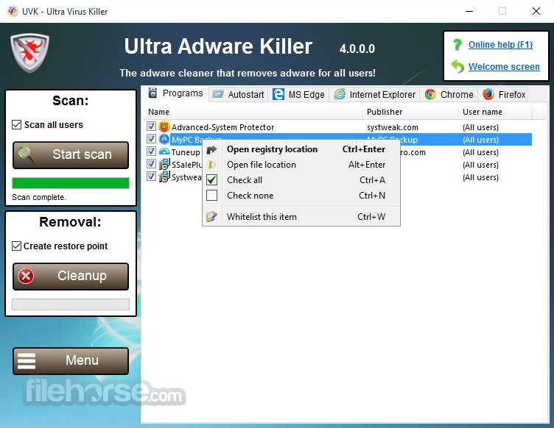Screen dimensions: 554x428
Task: Click the magnifier icon on Start scan
Action: pyautogui.click(x=27, y=155)
